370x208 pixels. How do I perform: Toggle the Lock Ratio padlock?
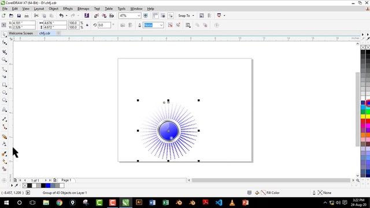(x=87, y=25)
